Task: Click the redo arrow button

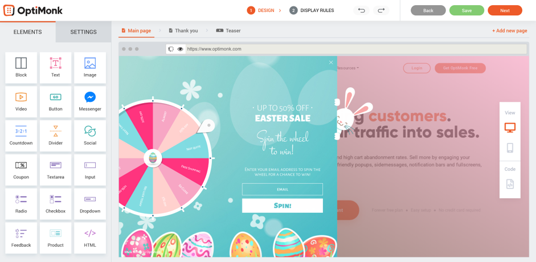Action: pyautogui.click(x=381, y=11)
